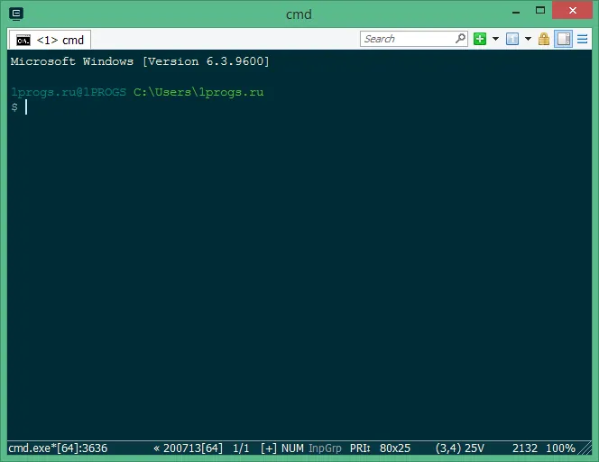This screenshot has height=462, width=599.
Task: Click the magnifier search icon
Action: [x=461, y=39]
